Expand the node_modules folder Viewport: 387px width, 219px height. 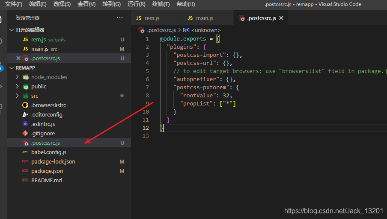click(x=17, y=77)
